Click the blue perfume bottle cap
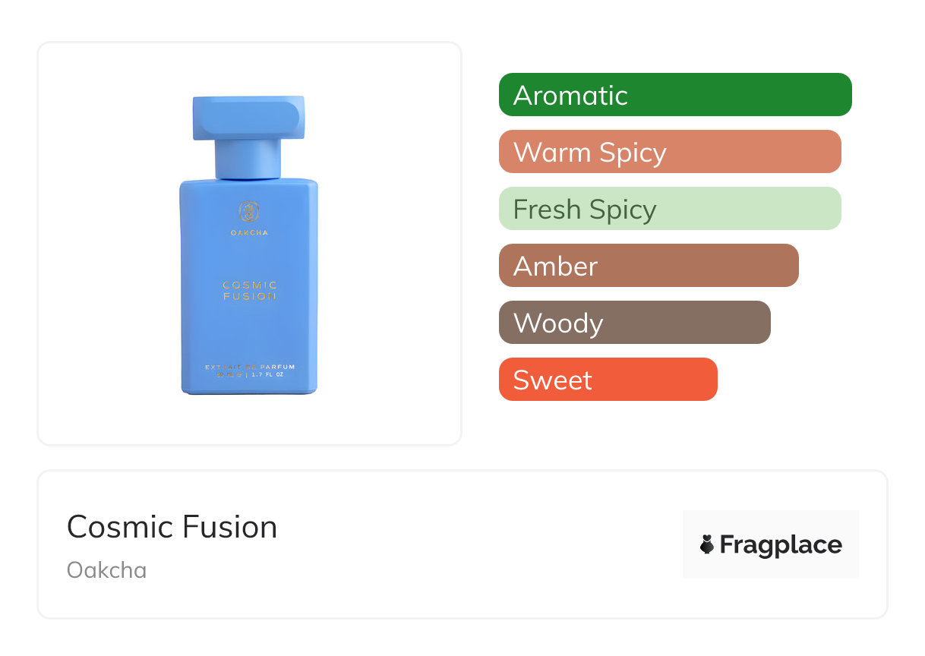Image resolution: width=925 pixels, height=656 pixels. pos(248,118)
